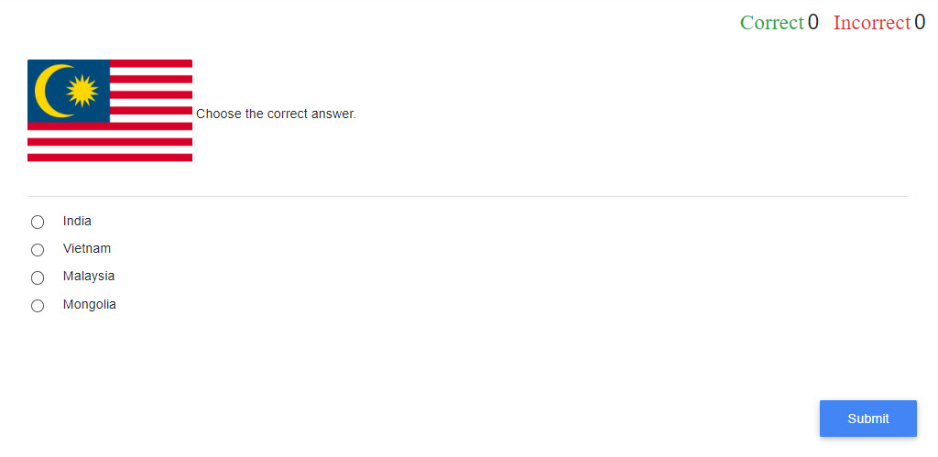Select the India radio button

pos(38,222)
